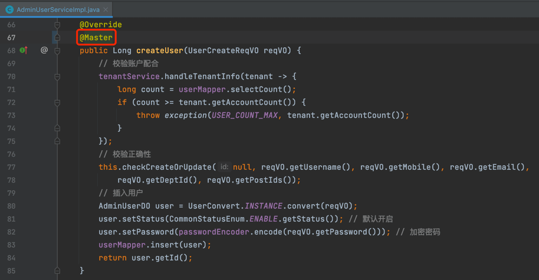The width and height of the screenshot is (539, 280).
Task: Toggle the code fold marker on line 70
Action: coord(57,77)
